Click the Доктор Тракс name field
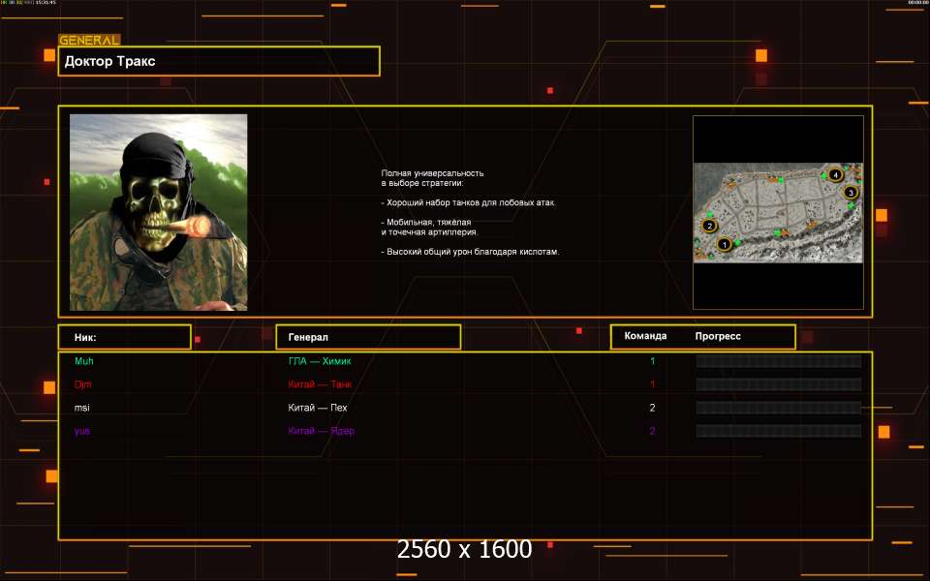Screen dimensions: 930x581 219,61
